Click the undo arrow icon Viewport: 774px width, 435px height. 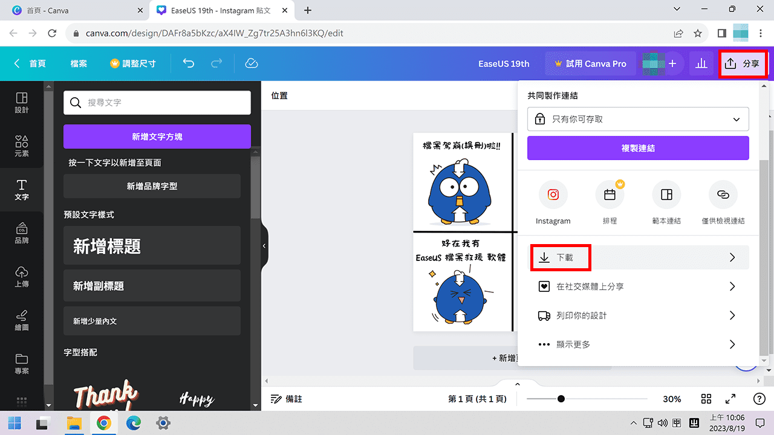click(x=188, y=63)
